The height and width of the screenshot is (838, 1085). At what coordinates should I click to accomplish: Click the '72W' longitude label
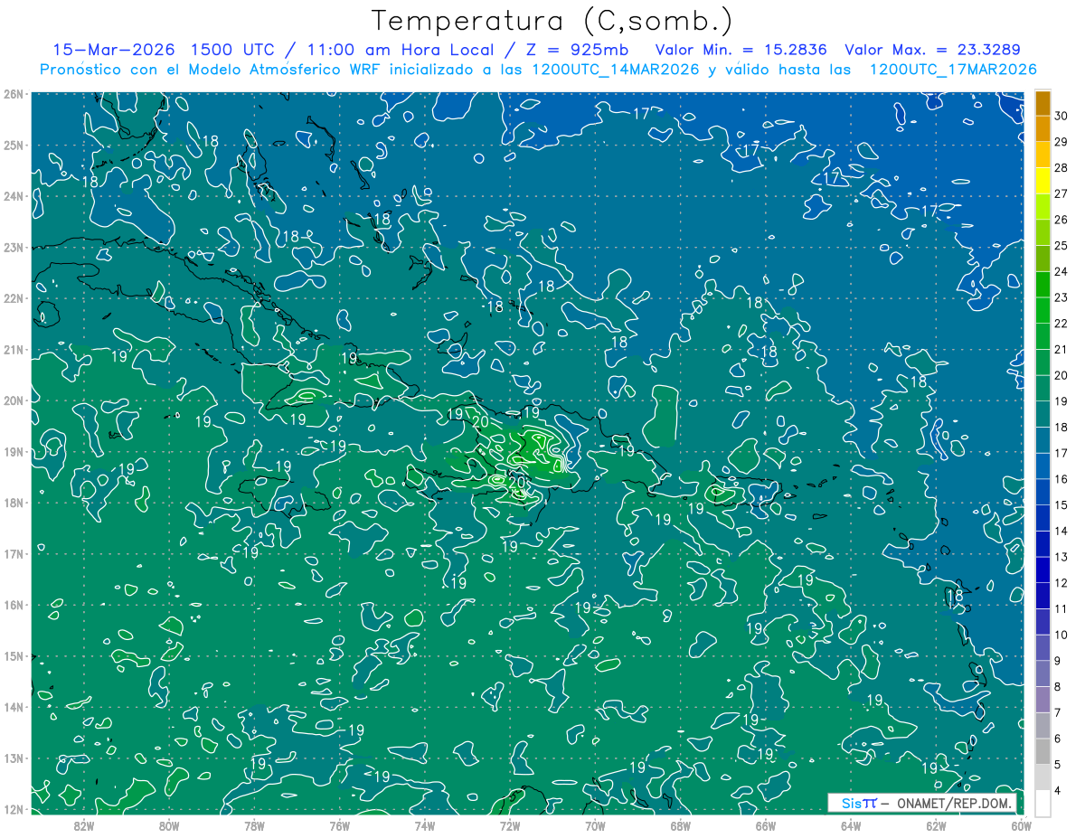510,825
